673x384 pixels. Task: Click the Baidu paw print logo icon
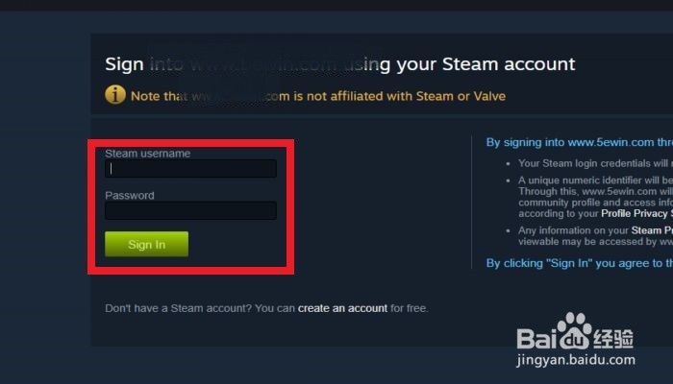coord(572,331)
